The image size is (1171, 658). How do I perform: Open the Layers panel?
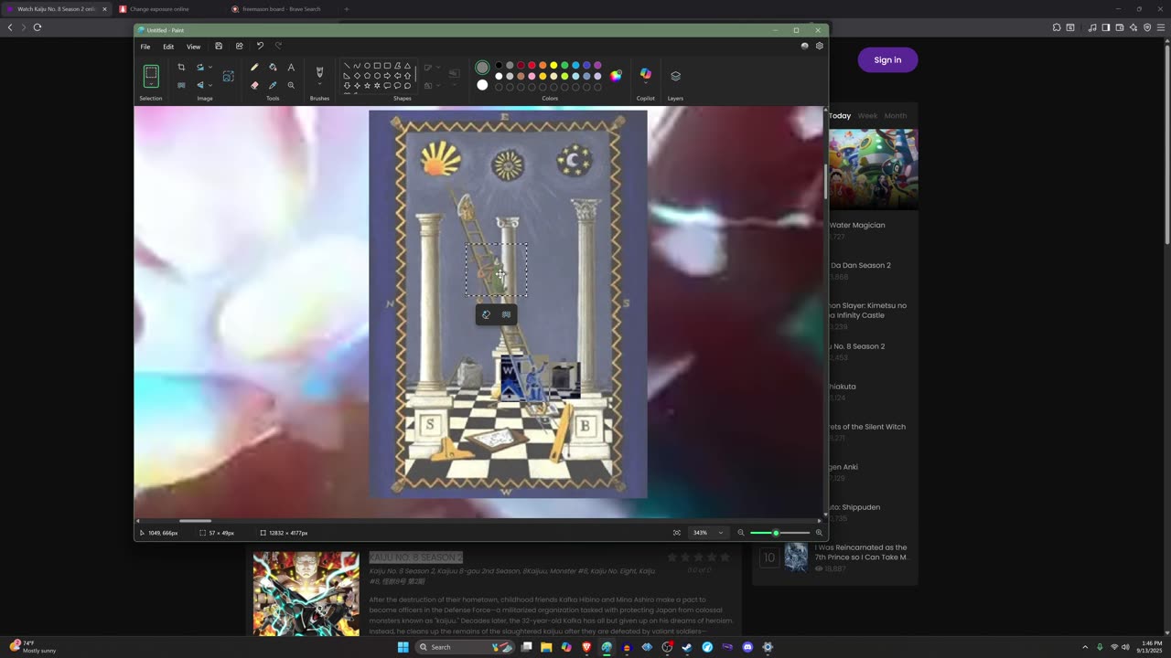675,76
